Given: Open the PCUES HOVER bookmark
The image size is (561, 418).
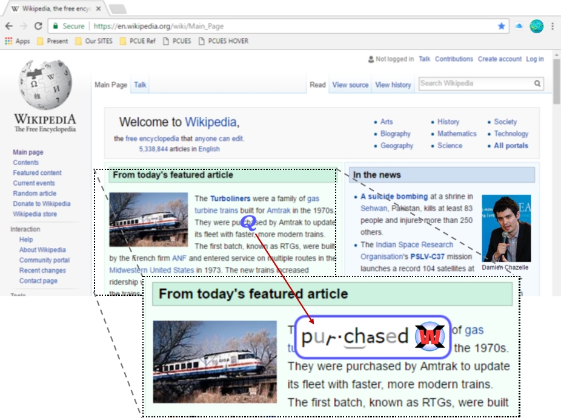Looking at the screenshot, I should point(224,41).
